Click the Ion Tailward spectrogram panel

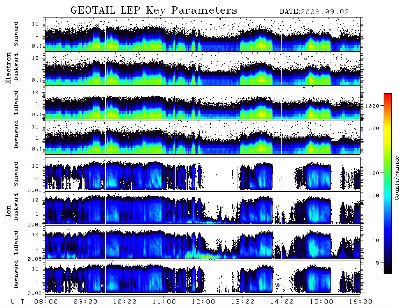click(203, 243)
